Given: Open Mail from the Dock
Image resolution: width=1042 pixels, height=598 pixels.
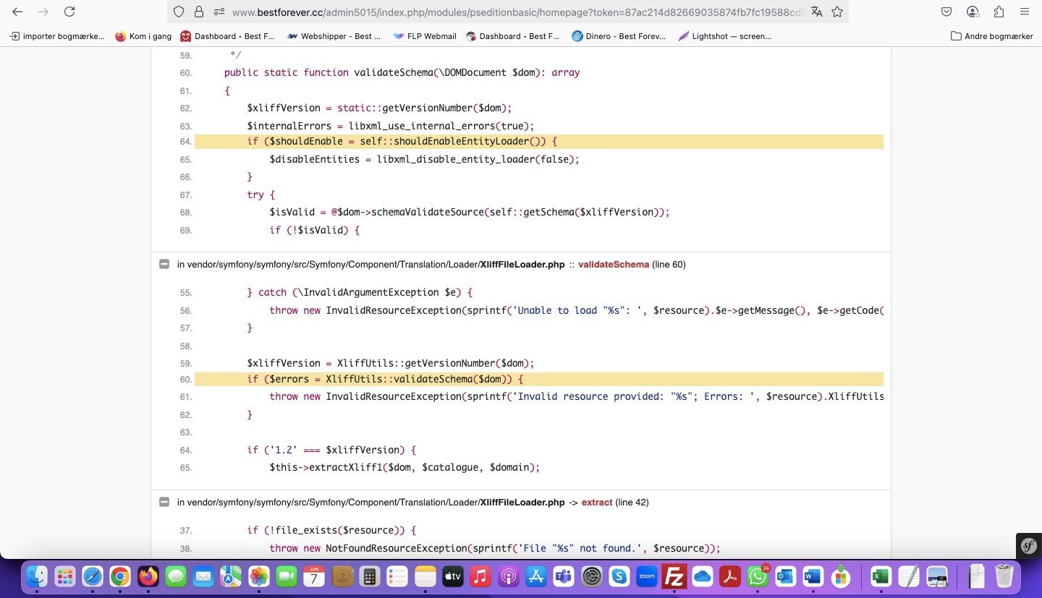Looking at the screenshot, I should pos(203,576).
